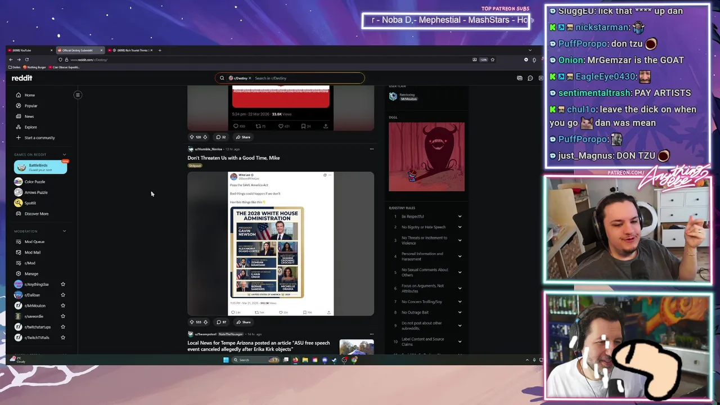Open BattleBirds game card

40,167
